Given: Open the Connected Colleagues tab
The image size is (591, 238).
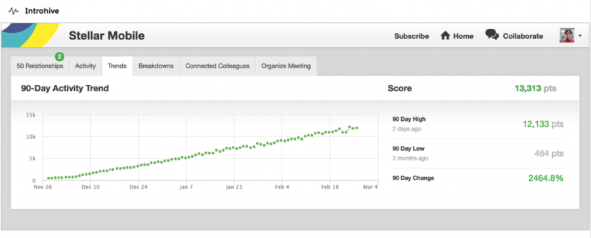Looking at the screenshot, I should (x=217, y=66).
